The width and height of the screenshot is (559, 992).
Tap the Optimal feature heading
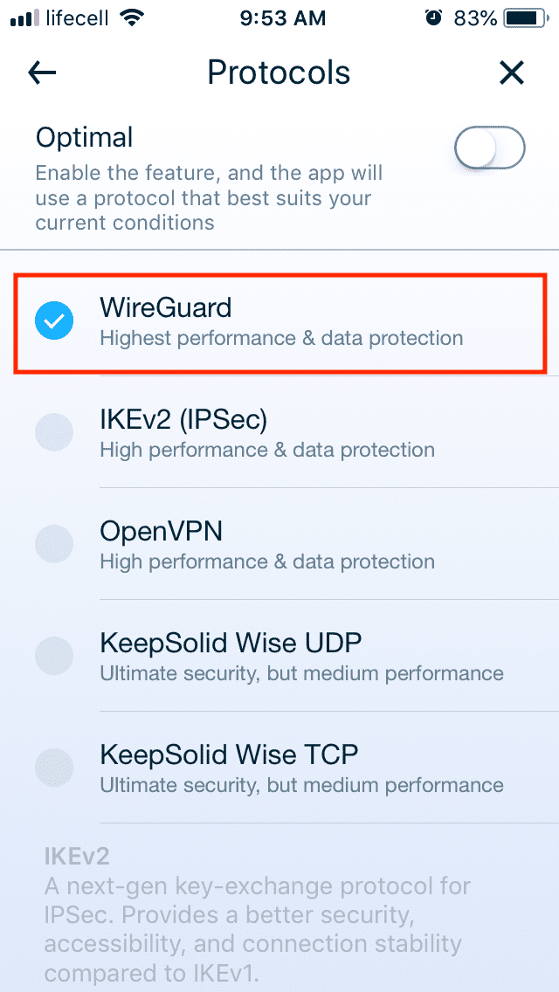pyautogui.click(x=84, y=137)
